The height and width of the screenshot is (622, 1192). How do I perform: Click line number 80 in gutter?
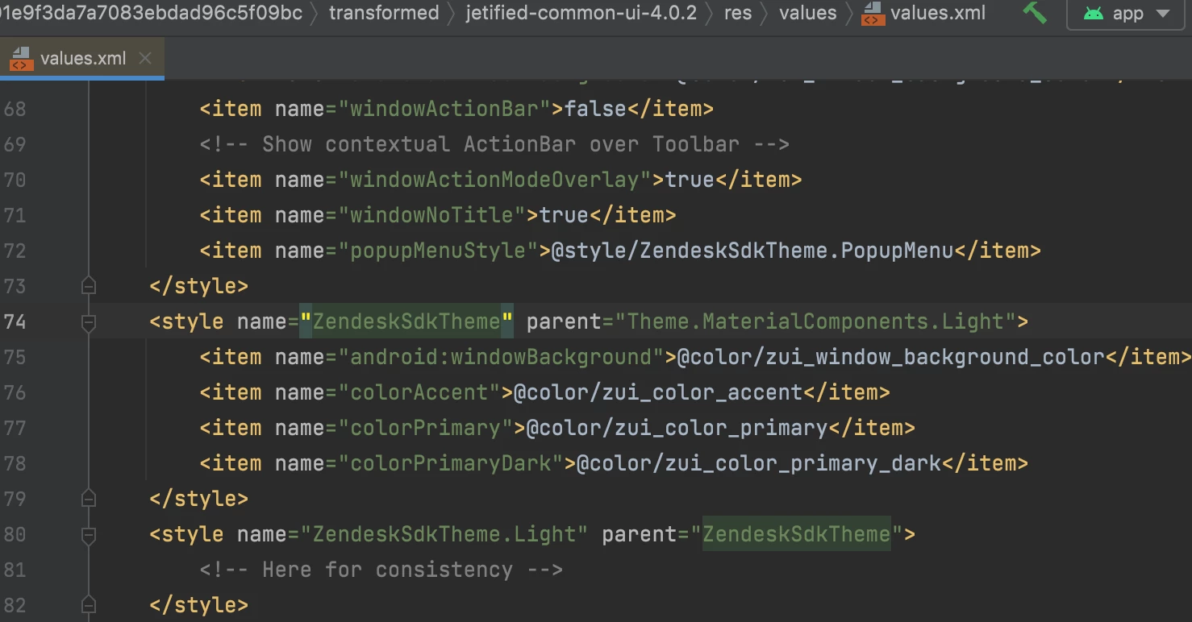click(15, 534)
